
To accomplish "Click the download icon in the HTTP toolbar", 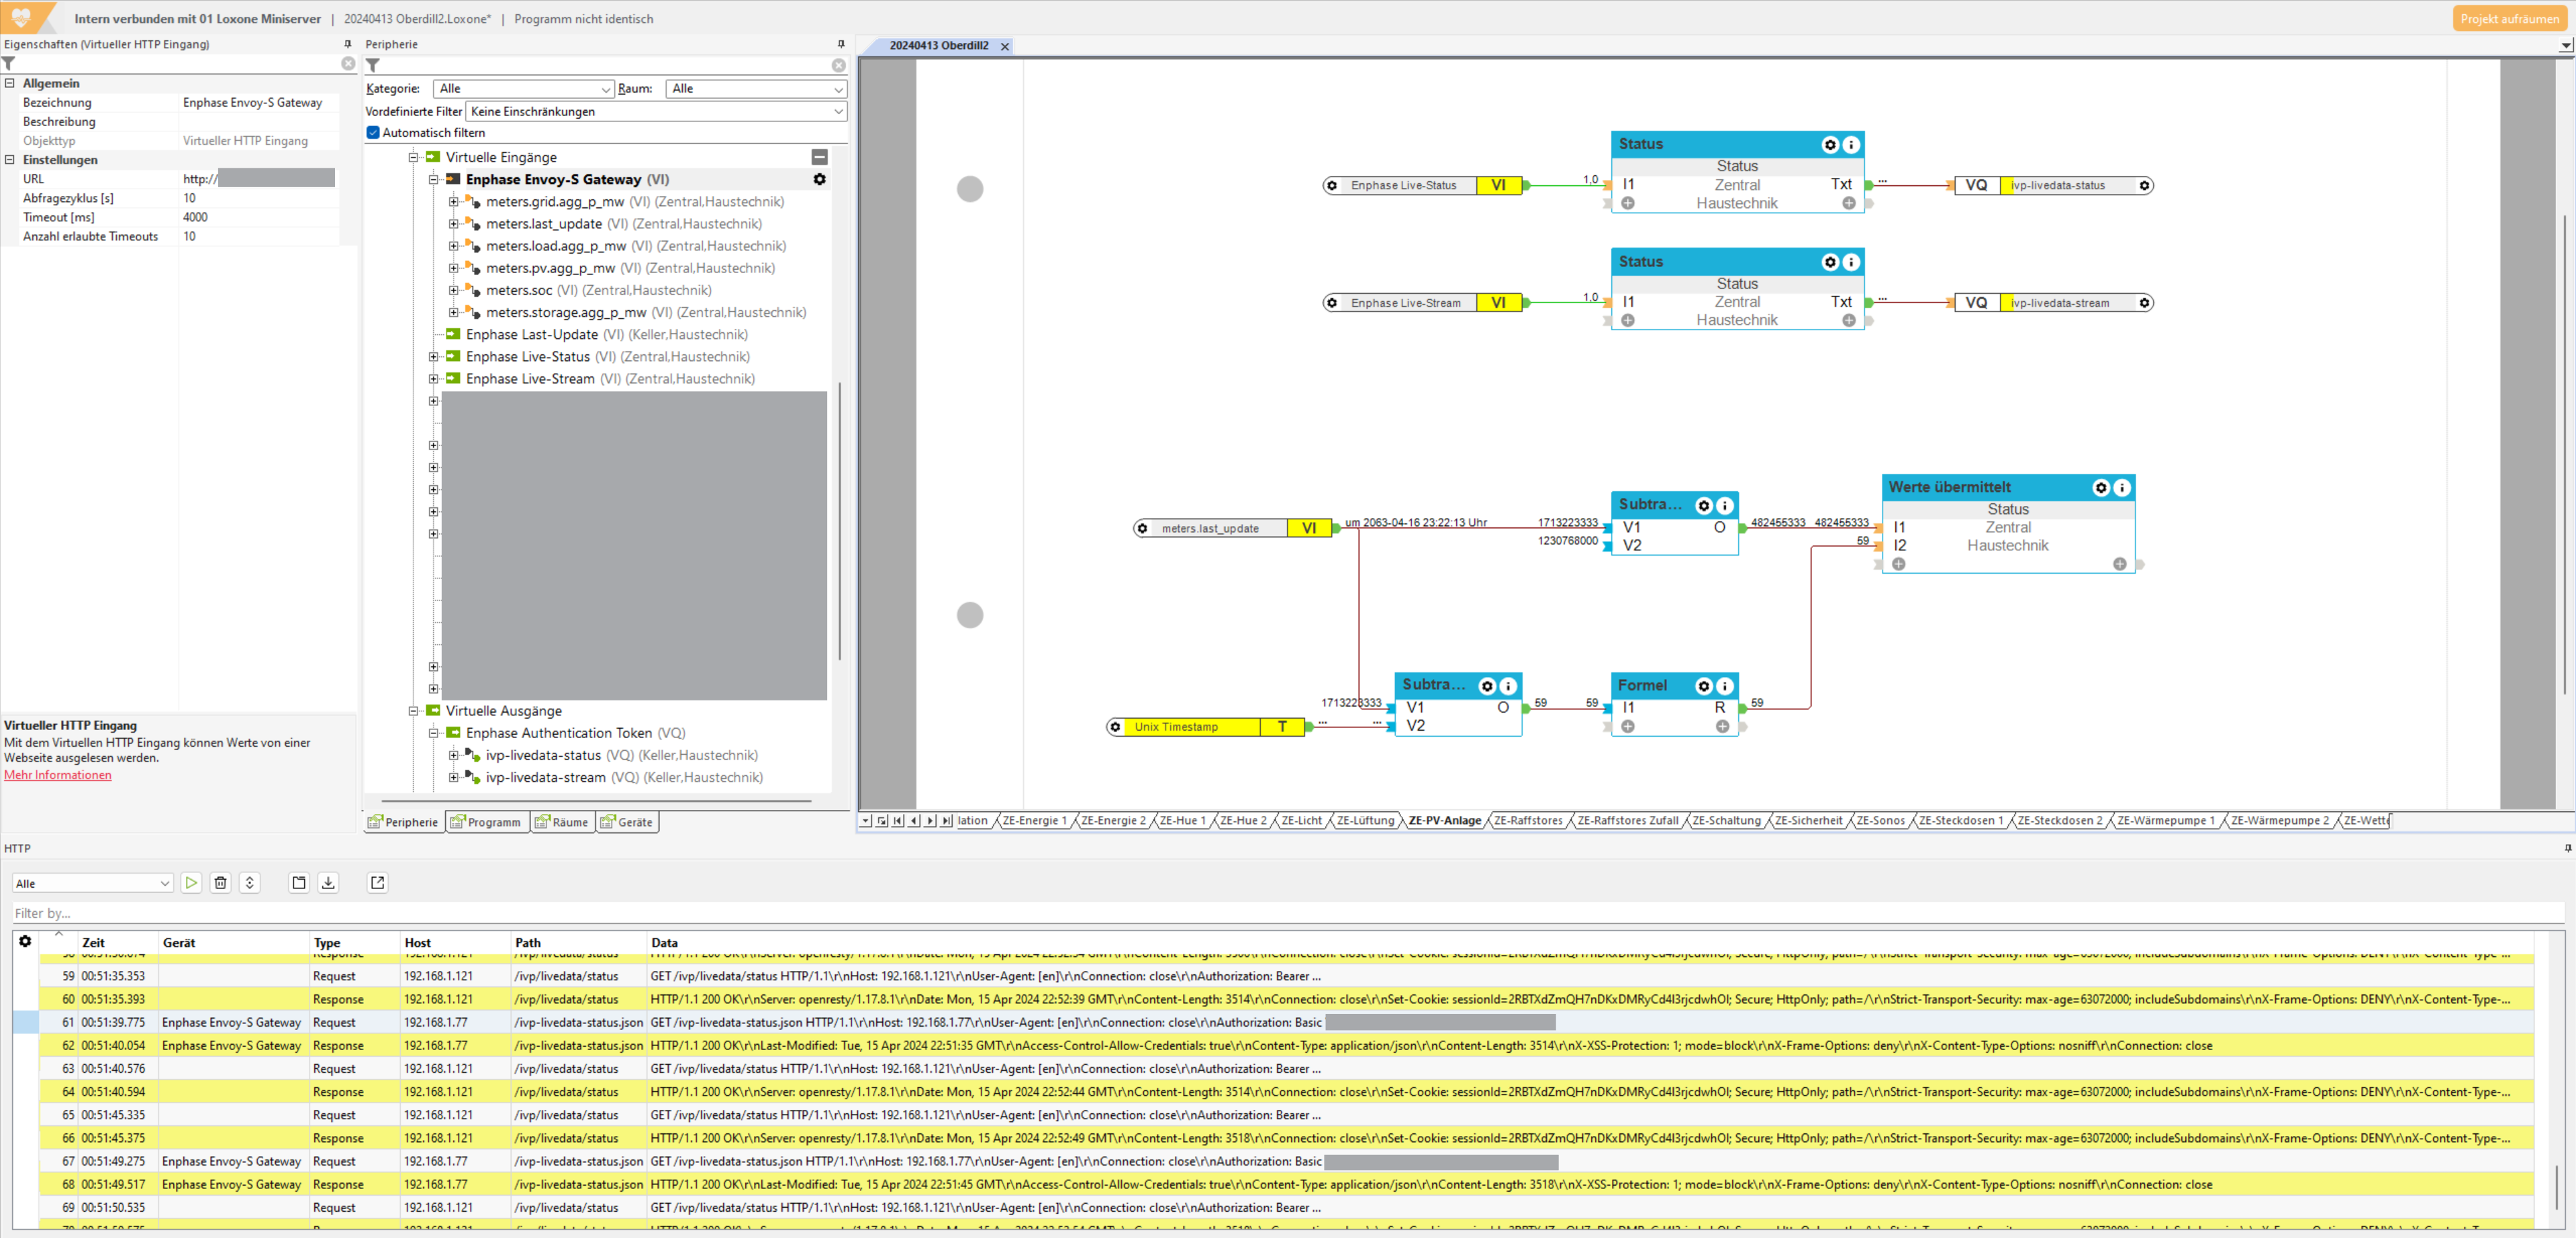I will pyautogui.click(x=328, y=882).
